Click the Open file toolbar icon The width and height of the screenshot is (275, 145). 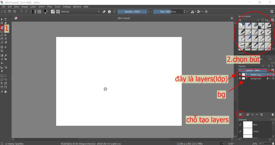10,12
